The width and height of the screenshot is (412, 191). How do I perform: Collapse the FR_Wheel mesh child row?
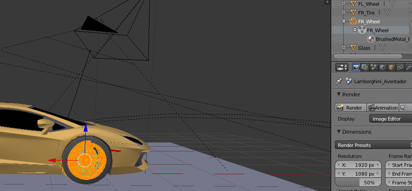(x=355, y=29)
